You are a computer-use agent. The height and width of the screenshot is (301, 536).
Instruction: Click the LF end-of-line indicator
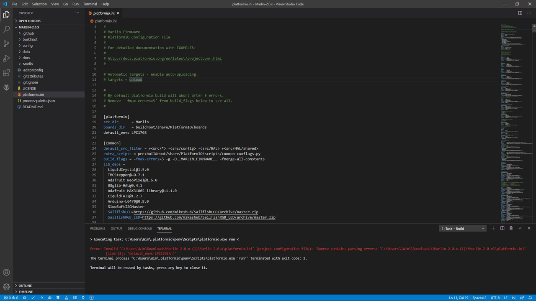[505, 298]
